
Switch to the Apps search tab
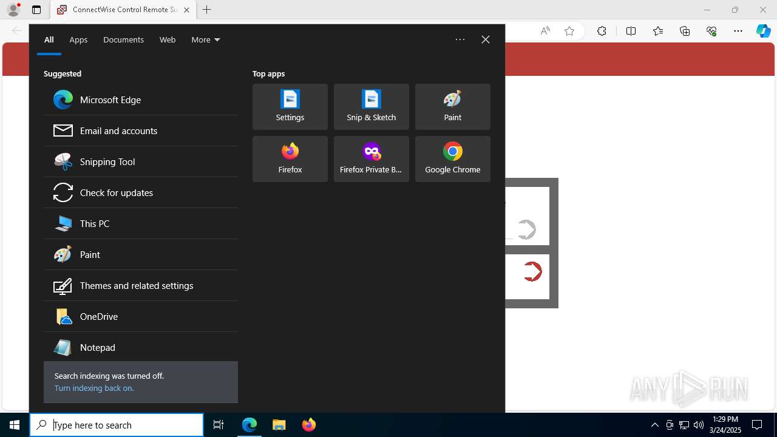click(78, 39)
